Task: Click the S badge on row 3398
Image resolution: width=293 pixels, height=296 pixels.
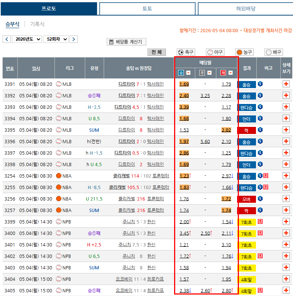Action: click(260, 164)
